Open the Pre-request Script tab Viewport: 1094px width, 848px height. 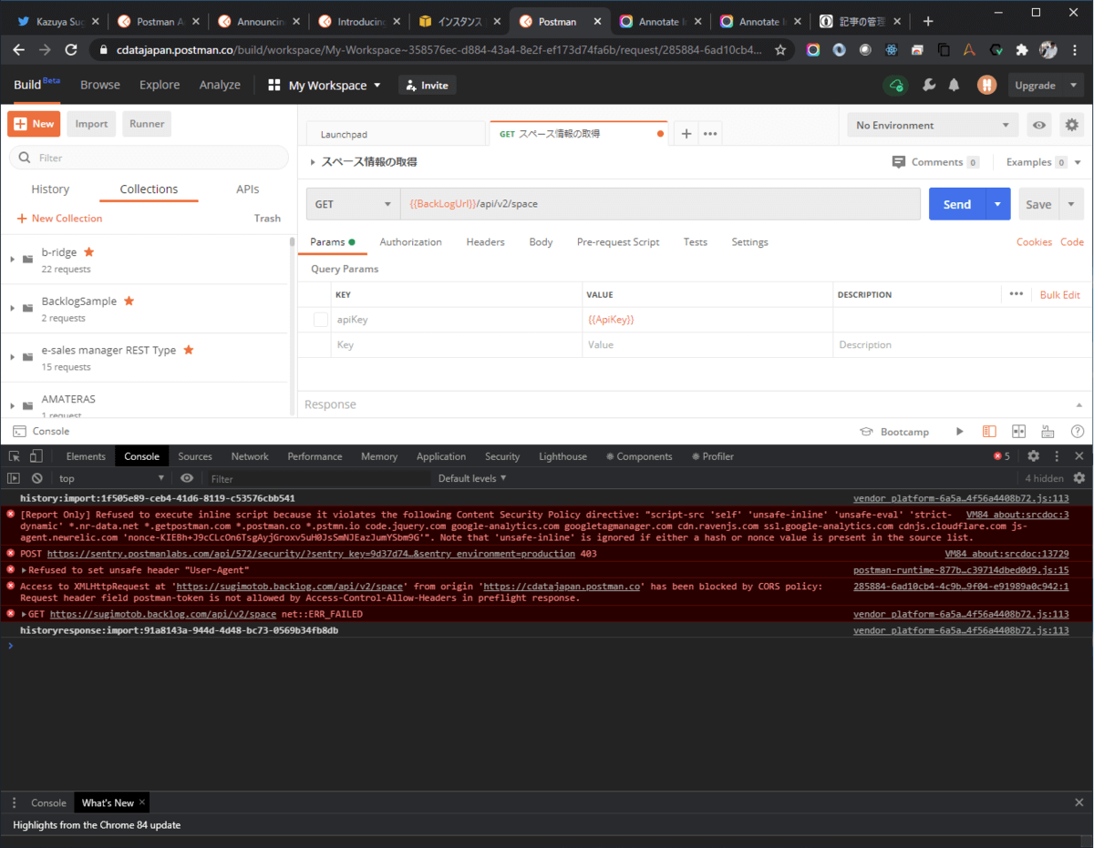(x=618, y=242)
